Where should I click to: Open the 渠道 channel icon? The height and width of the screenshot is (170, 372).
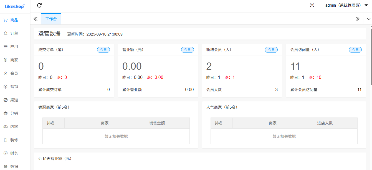tap(6, 100)
